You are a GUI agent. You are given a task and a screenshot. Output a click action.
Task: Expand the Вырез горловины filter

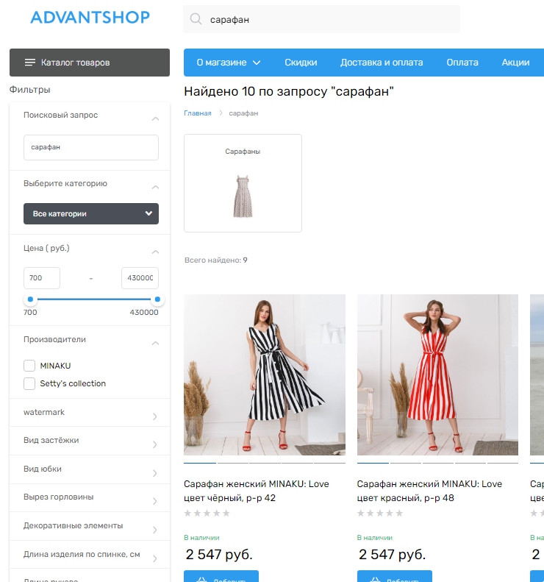pos(154,500)
